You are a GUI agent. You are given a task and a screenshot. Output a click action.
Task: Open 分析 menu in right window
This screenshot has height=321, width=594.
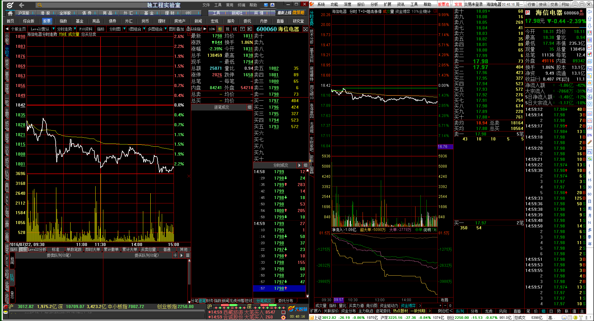pyautogui.click(x=374, y=4)
